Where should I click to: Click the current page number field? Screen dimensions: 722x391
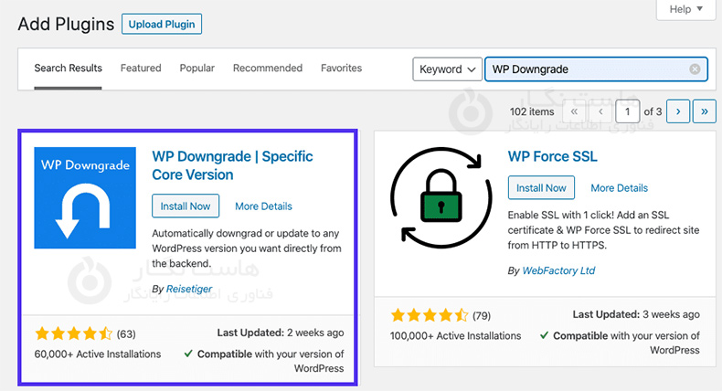tap(627, 111)
